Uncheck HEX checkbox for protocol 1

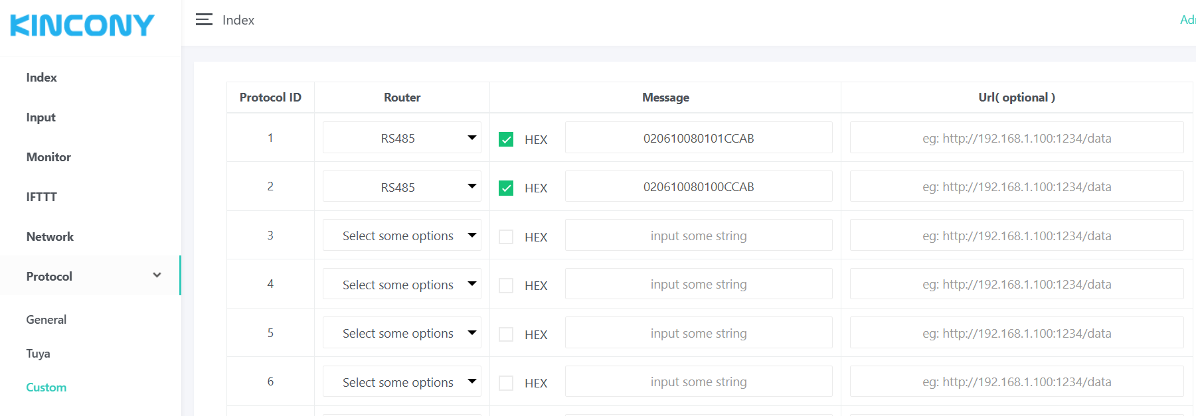506,139
